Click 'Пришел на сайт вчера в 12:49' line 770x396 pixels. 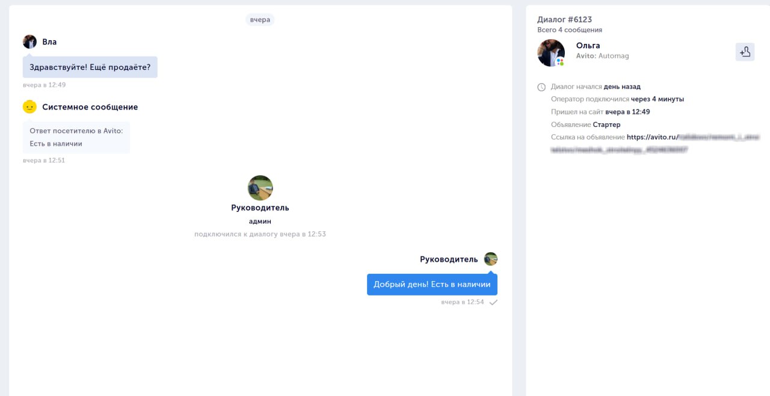pyautogui.click(x=600, y=112)
